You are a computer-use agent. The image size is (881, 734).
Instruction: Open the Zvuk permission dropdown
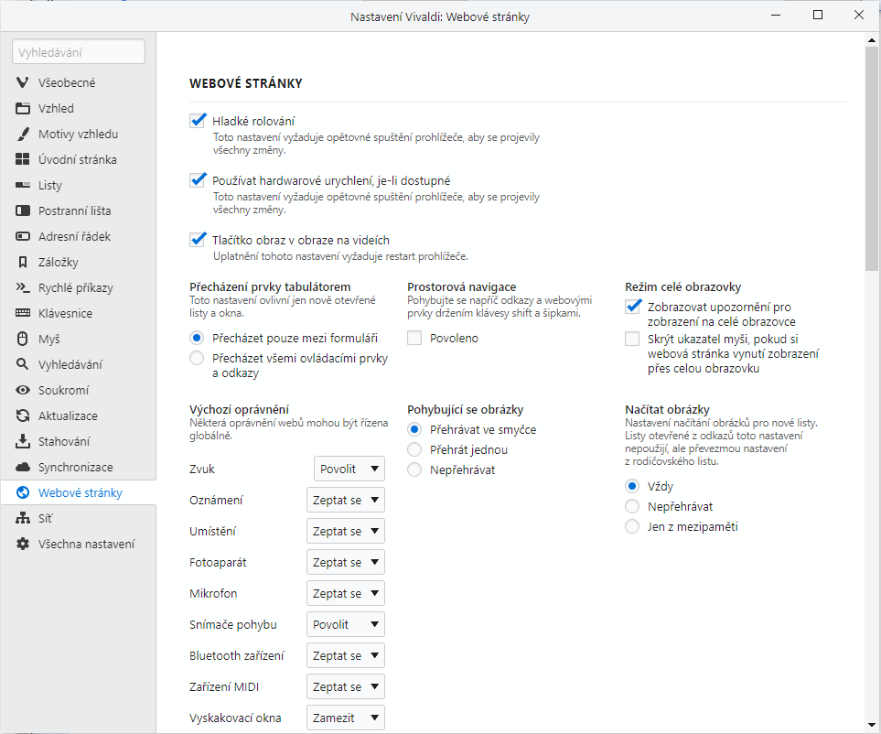[349, 469]
